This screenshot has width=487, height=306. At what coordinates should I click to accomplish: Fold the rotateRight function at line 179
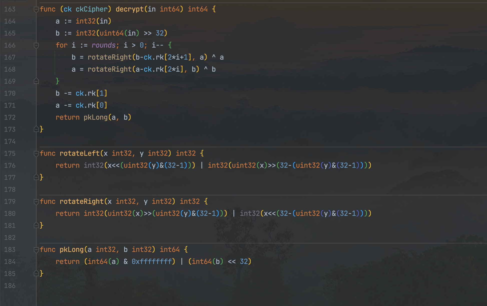coord(36,202)
